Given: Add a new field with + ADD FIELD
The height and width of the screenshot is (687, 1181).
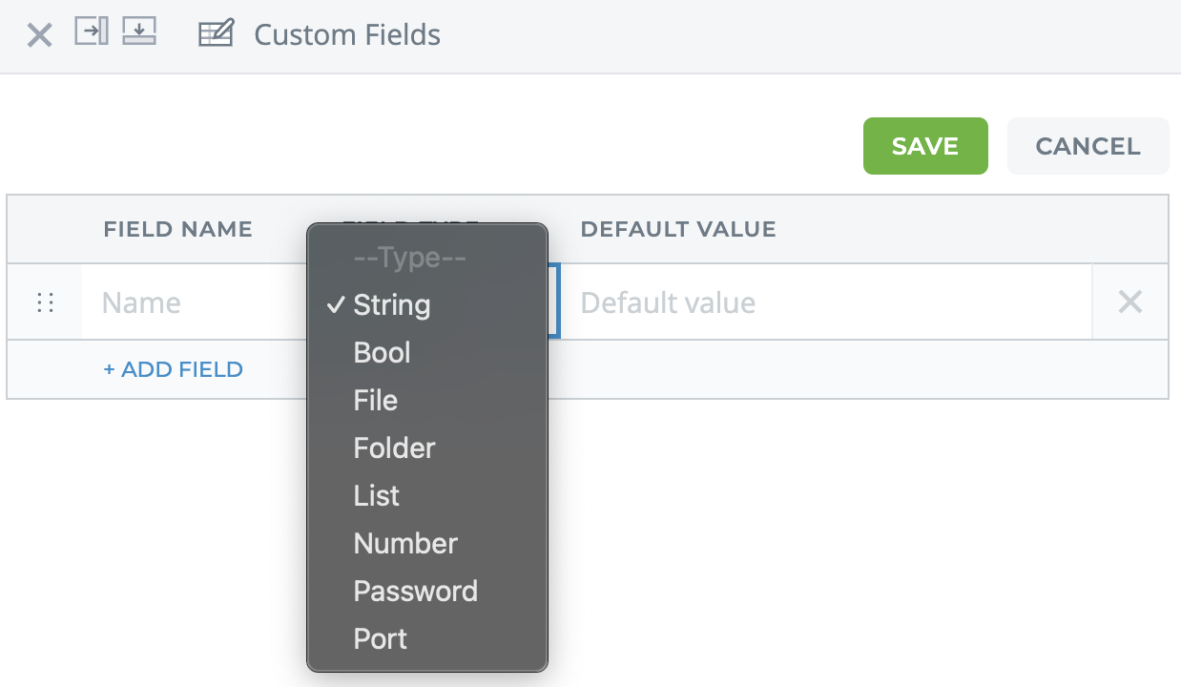Looking at the screenshot, I should click(173, 369).
